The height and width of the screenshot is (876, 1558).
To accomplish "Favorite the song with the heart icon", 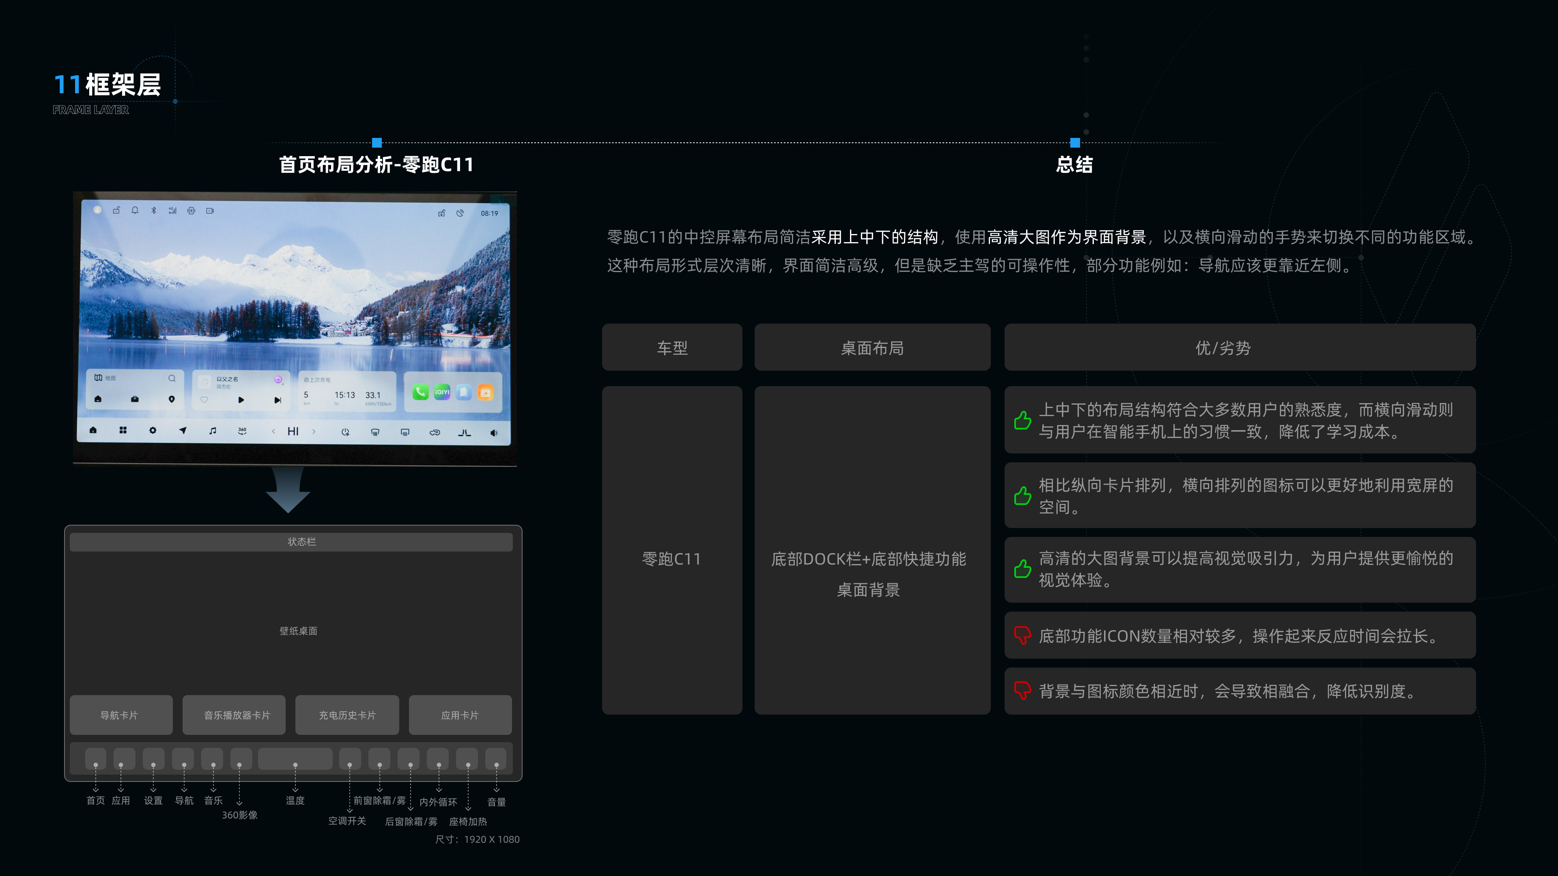I will point(204,399).
